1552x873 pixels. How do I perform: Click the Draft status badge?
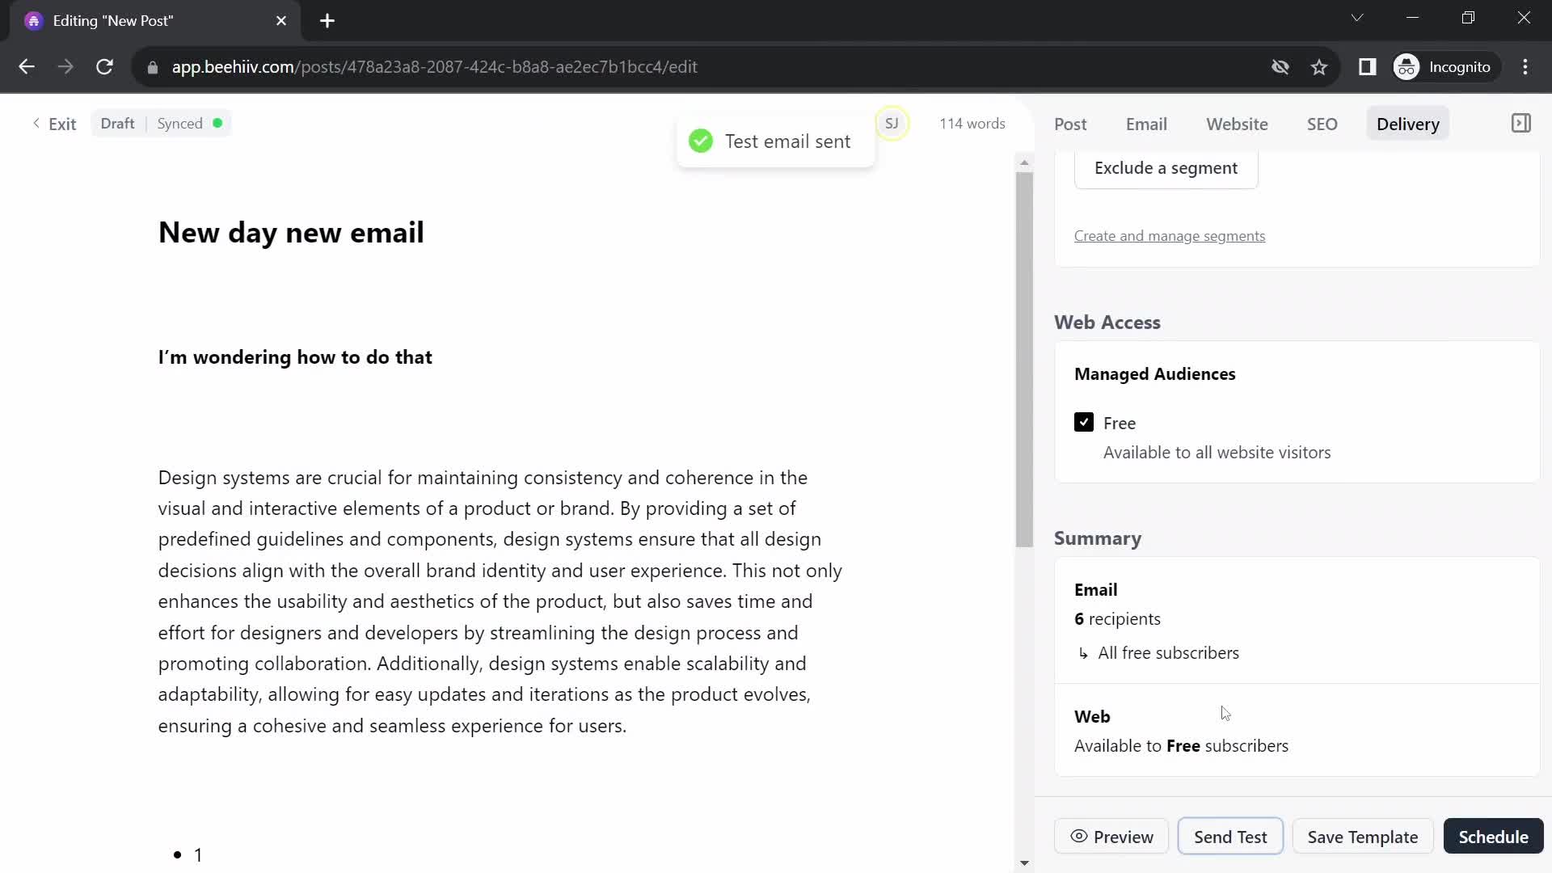click(116, 124)
